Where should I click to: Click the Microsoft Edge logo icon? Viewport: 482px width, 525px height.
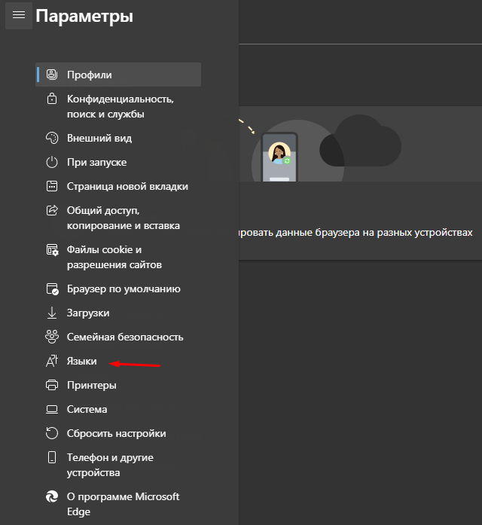coord(52,497)
